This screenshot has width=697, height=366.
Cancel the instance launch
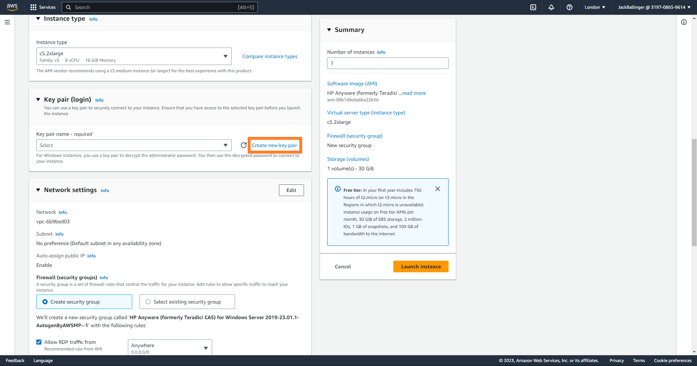click(343, 267)
